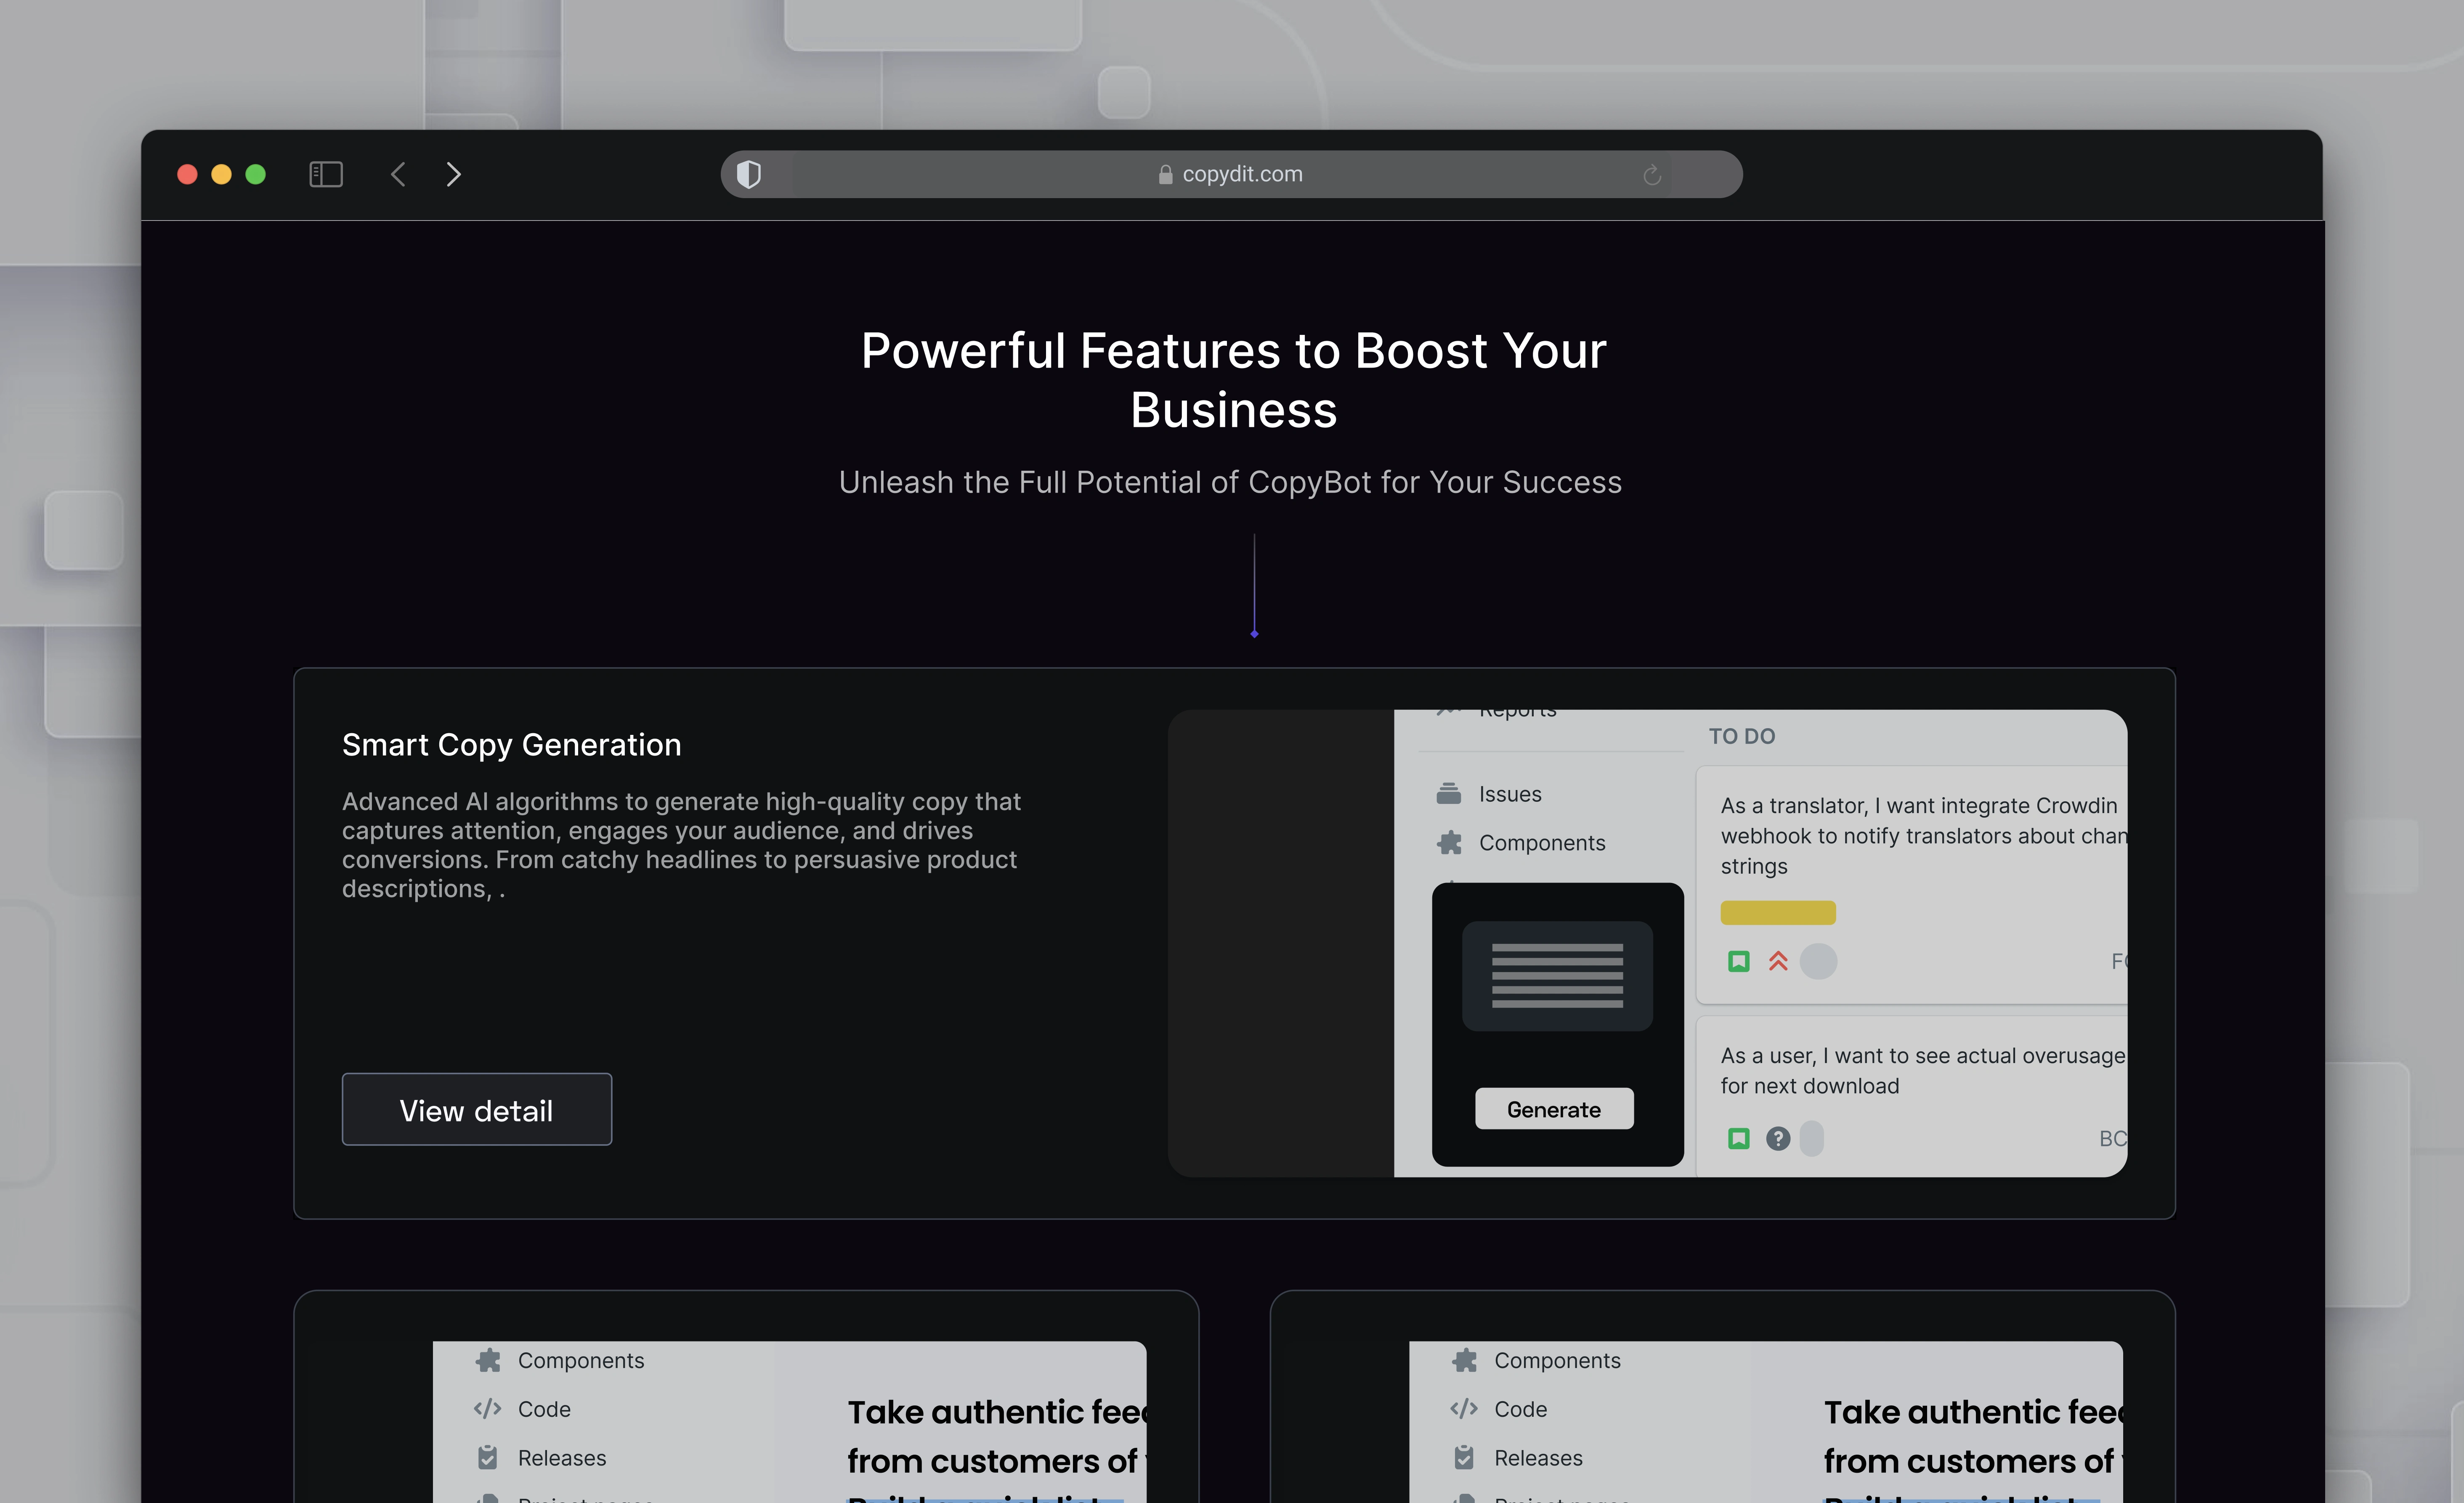Click the 'Unleash the Full Potential' subtitle
The height and width of the screenshot is (1503, 2464).
pos(1230,482)
